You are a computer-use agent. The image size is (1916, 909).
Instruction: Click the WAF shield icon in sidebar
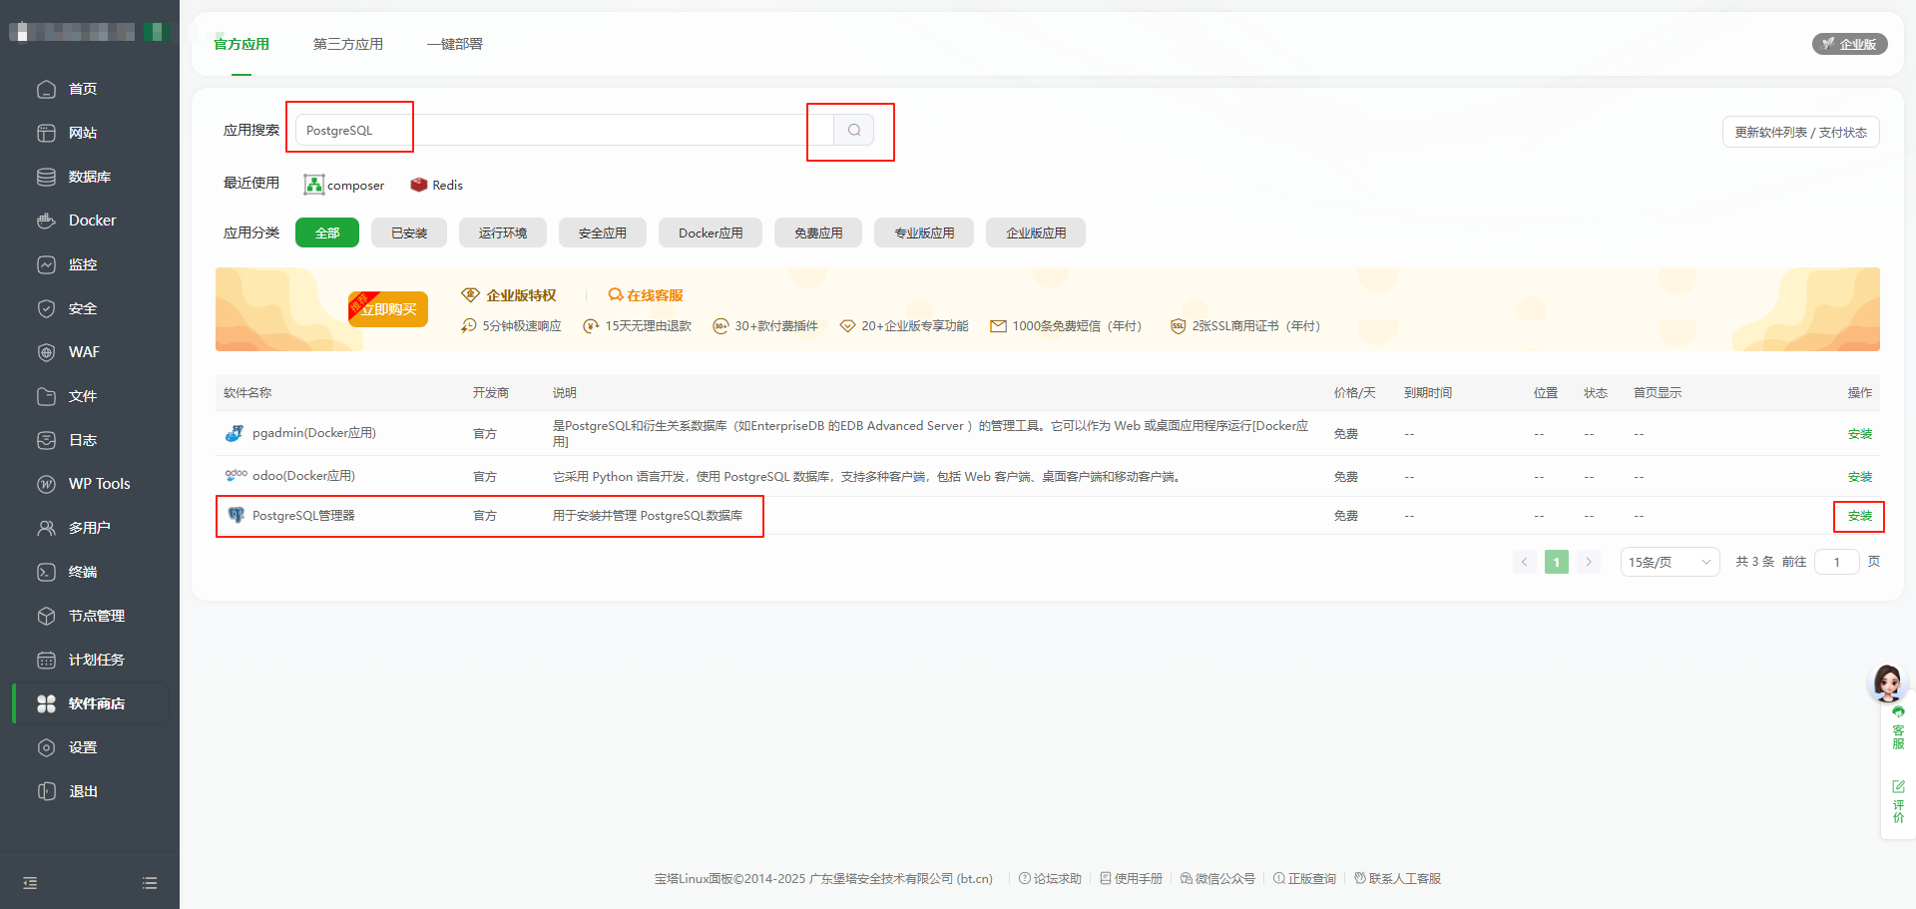pyautogui.click(x=46, y=352)
